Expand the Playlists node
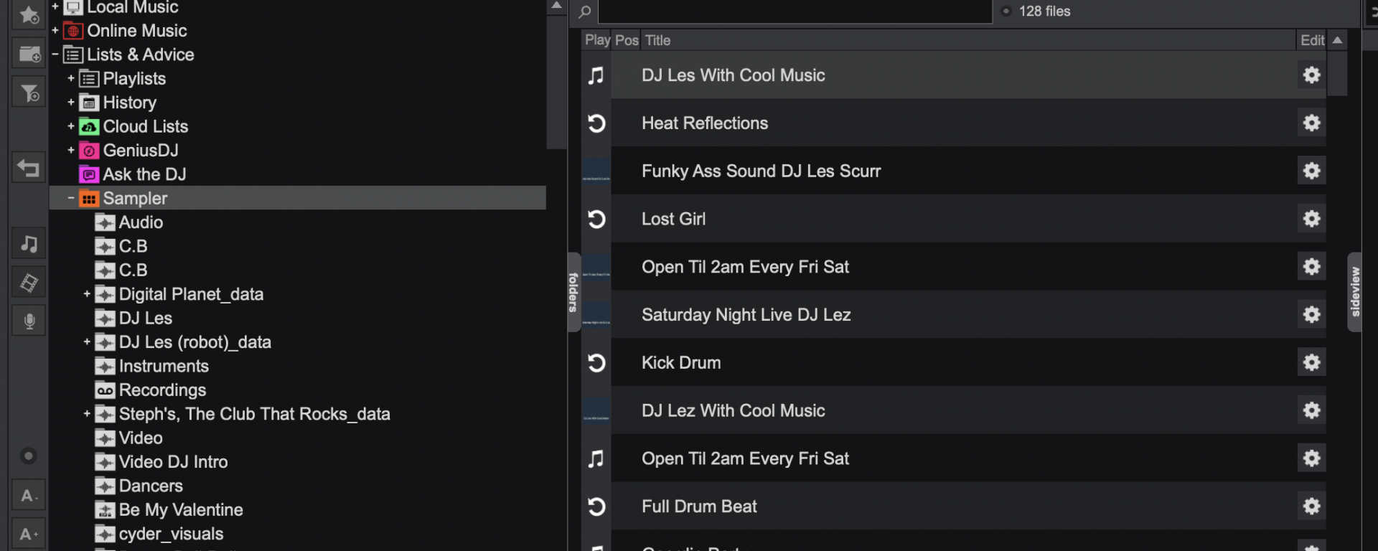The image size is (1378, 551). pos(71,78)
